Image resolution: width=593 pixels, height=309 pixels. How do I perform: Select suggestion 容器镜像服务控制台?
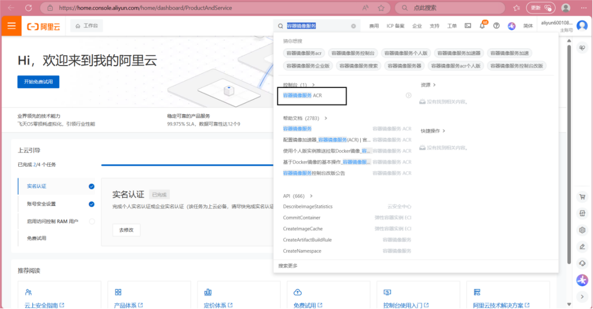[353, 53]
